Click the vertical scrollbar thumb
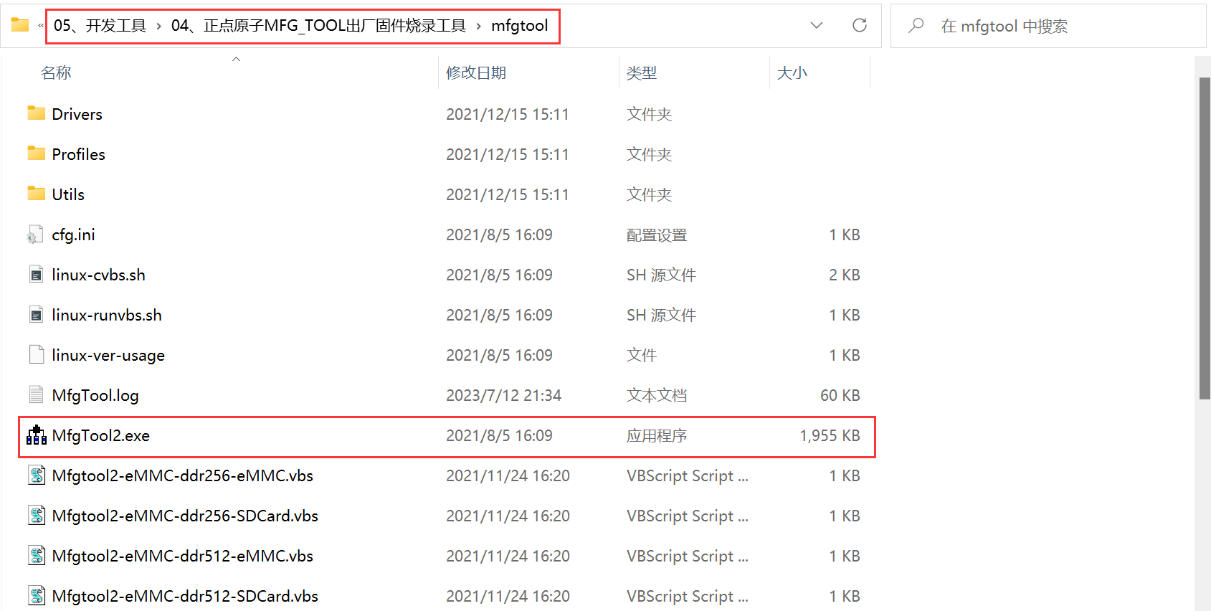This screenshot has width=1211, height=611. (x=1205, y=237)
